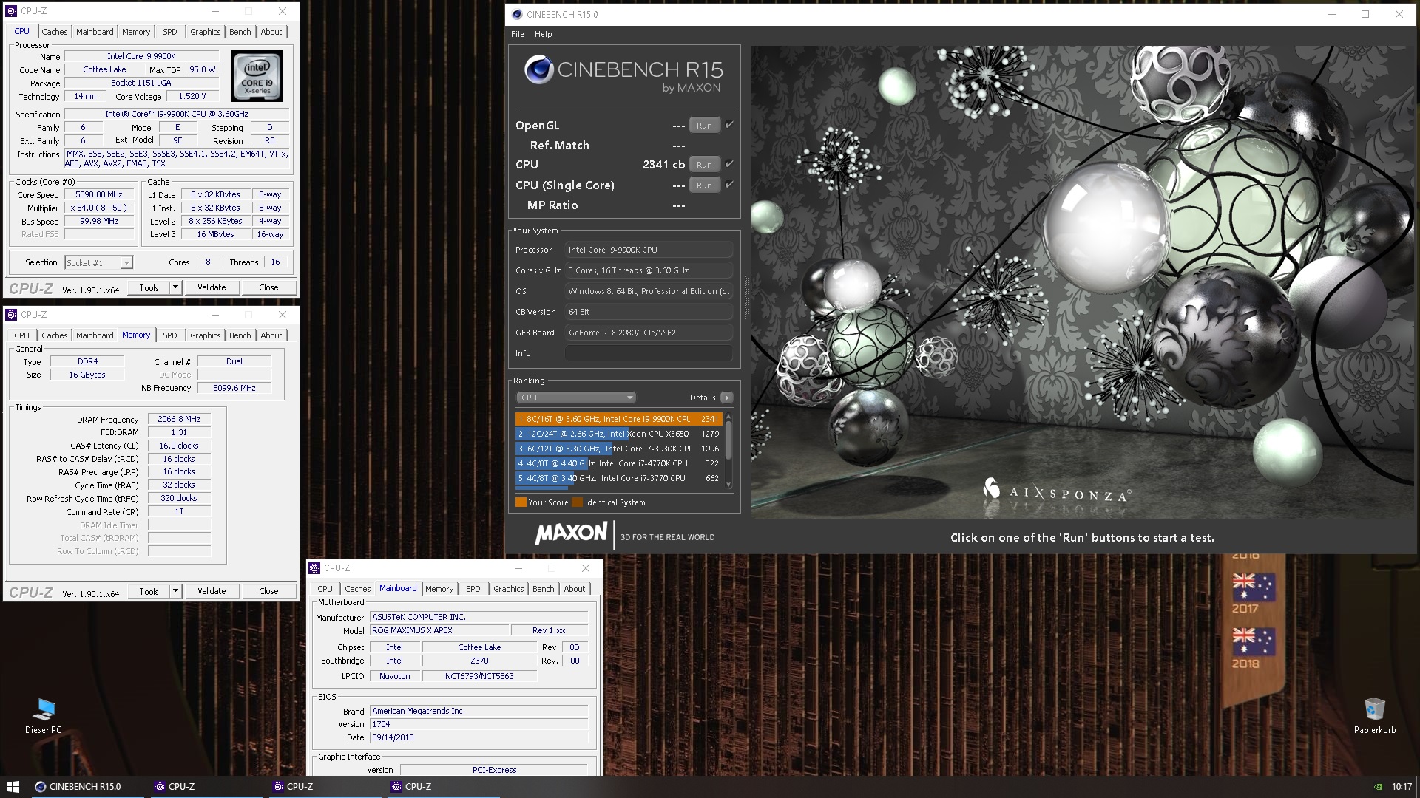This screenshot has width=1420, height=798.
Task: Open About tab in top CPU-Z window
Action: point(271,32)
